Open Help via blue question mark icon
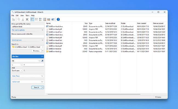 [58, 19]
